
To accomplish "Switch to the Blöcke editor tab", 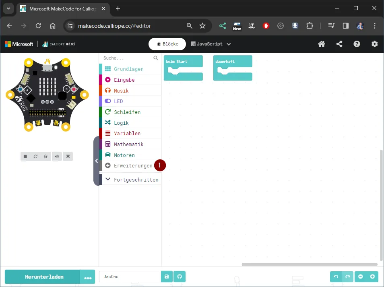I will [167, 44].
